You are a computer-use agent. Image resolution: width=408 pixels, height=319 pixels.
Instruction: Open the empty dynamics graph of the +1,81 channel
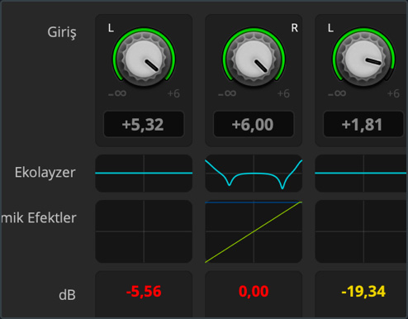pyautogui.click(x=361, y=231)
